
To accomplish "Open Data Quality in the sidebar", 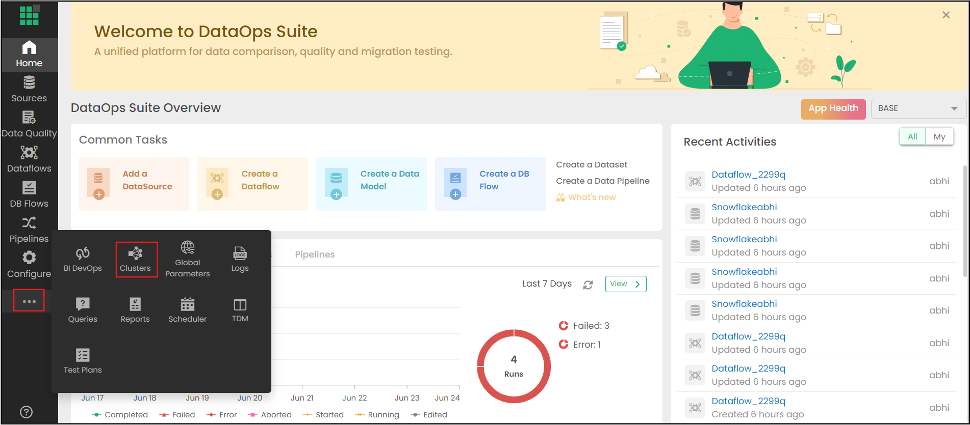I will click(x=29, y=125).
